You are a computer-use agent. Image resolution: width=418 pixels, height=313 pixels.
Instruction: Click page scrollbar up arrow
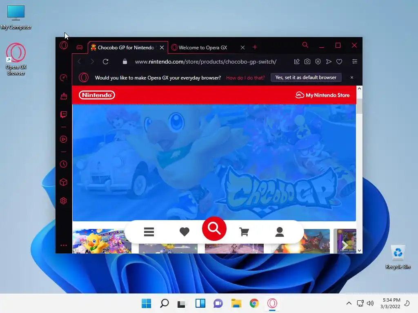[x=359, y=88]
